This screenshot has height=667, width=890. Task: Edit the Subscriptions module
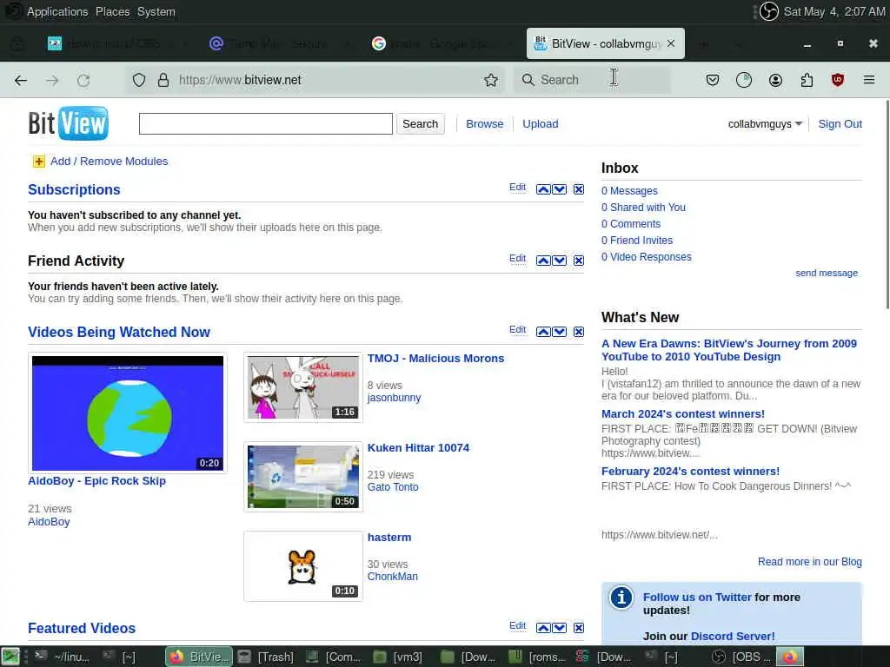[x=517, y=188]
